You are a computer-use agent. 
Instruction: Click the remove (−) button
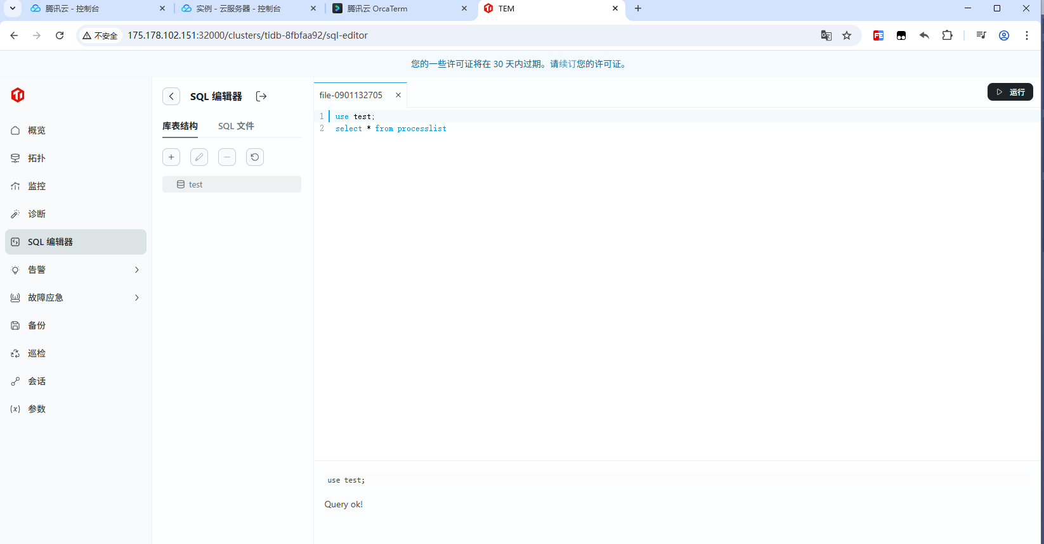point(227,157)
